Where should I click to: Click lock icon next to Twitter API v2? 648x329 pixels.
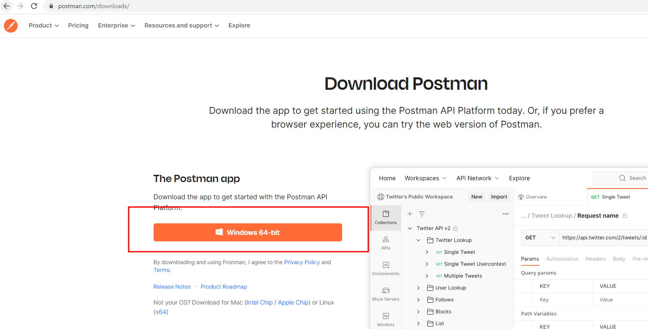click(x=455, y=228)
